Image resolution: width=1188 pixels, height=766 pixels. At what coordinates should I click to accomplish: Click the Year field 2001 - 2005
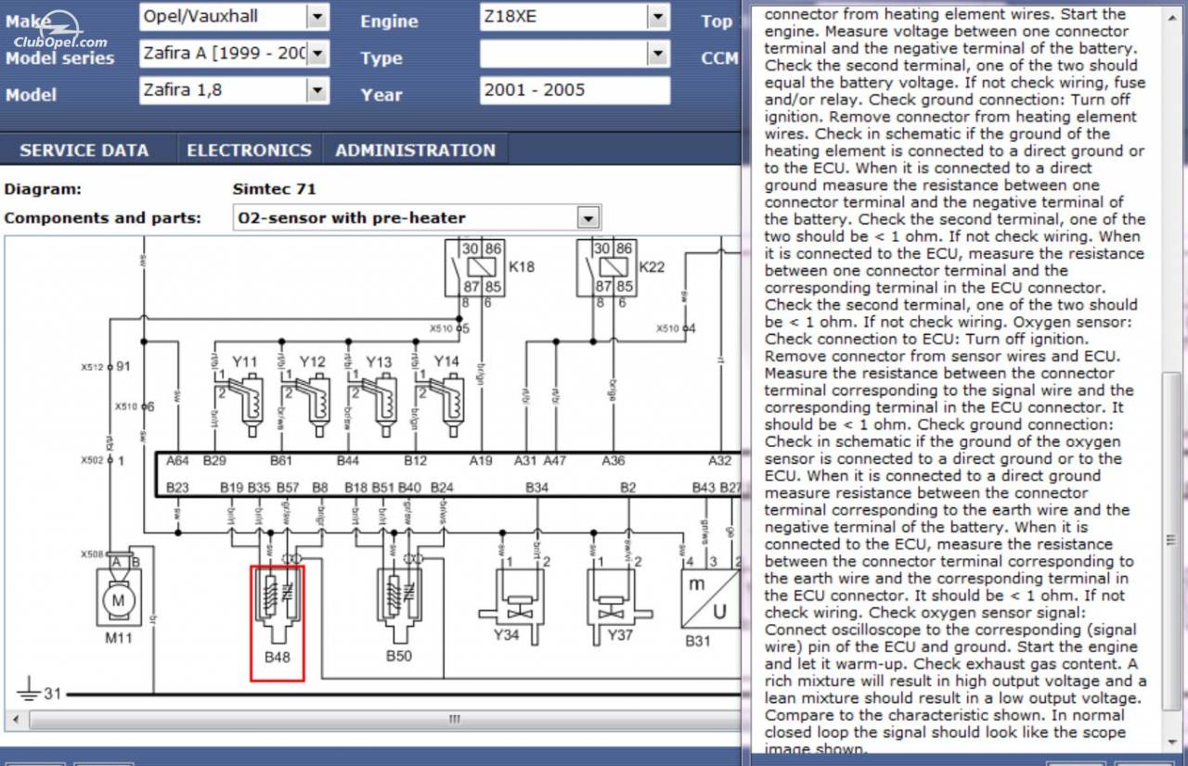(x=575, y=90)
